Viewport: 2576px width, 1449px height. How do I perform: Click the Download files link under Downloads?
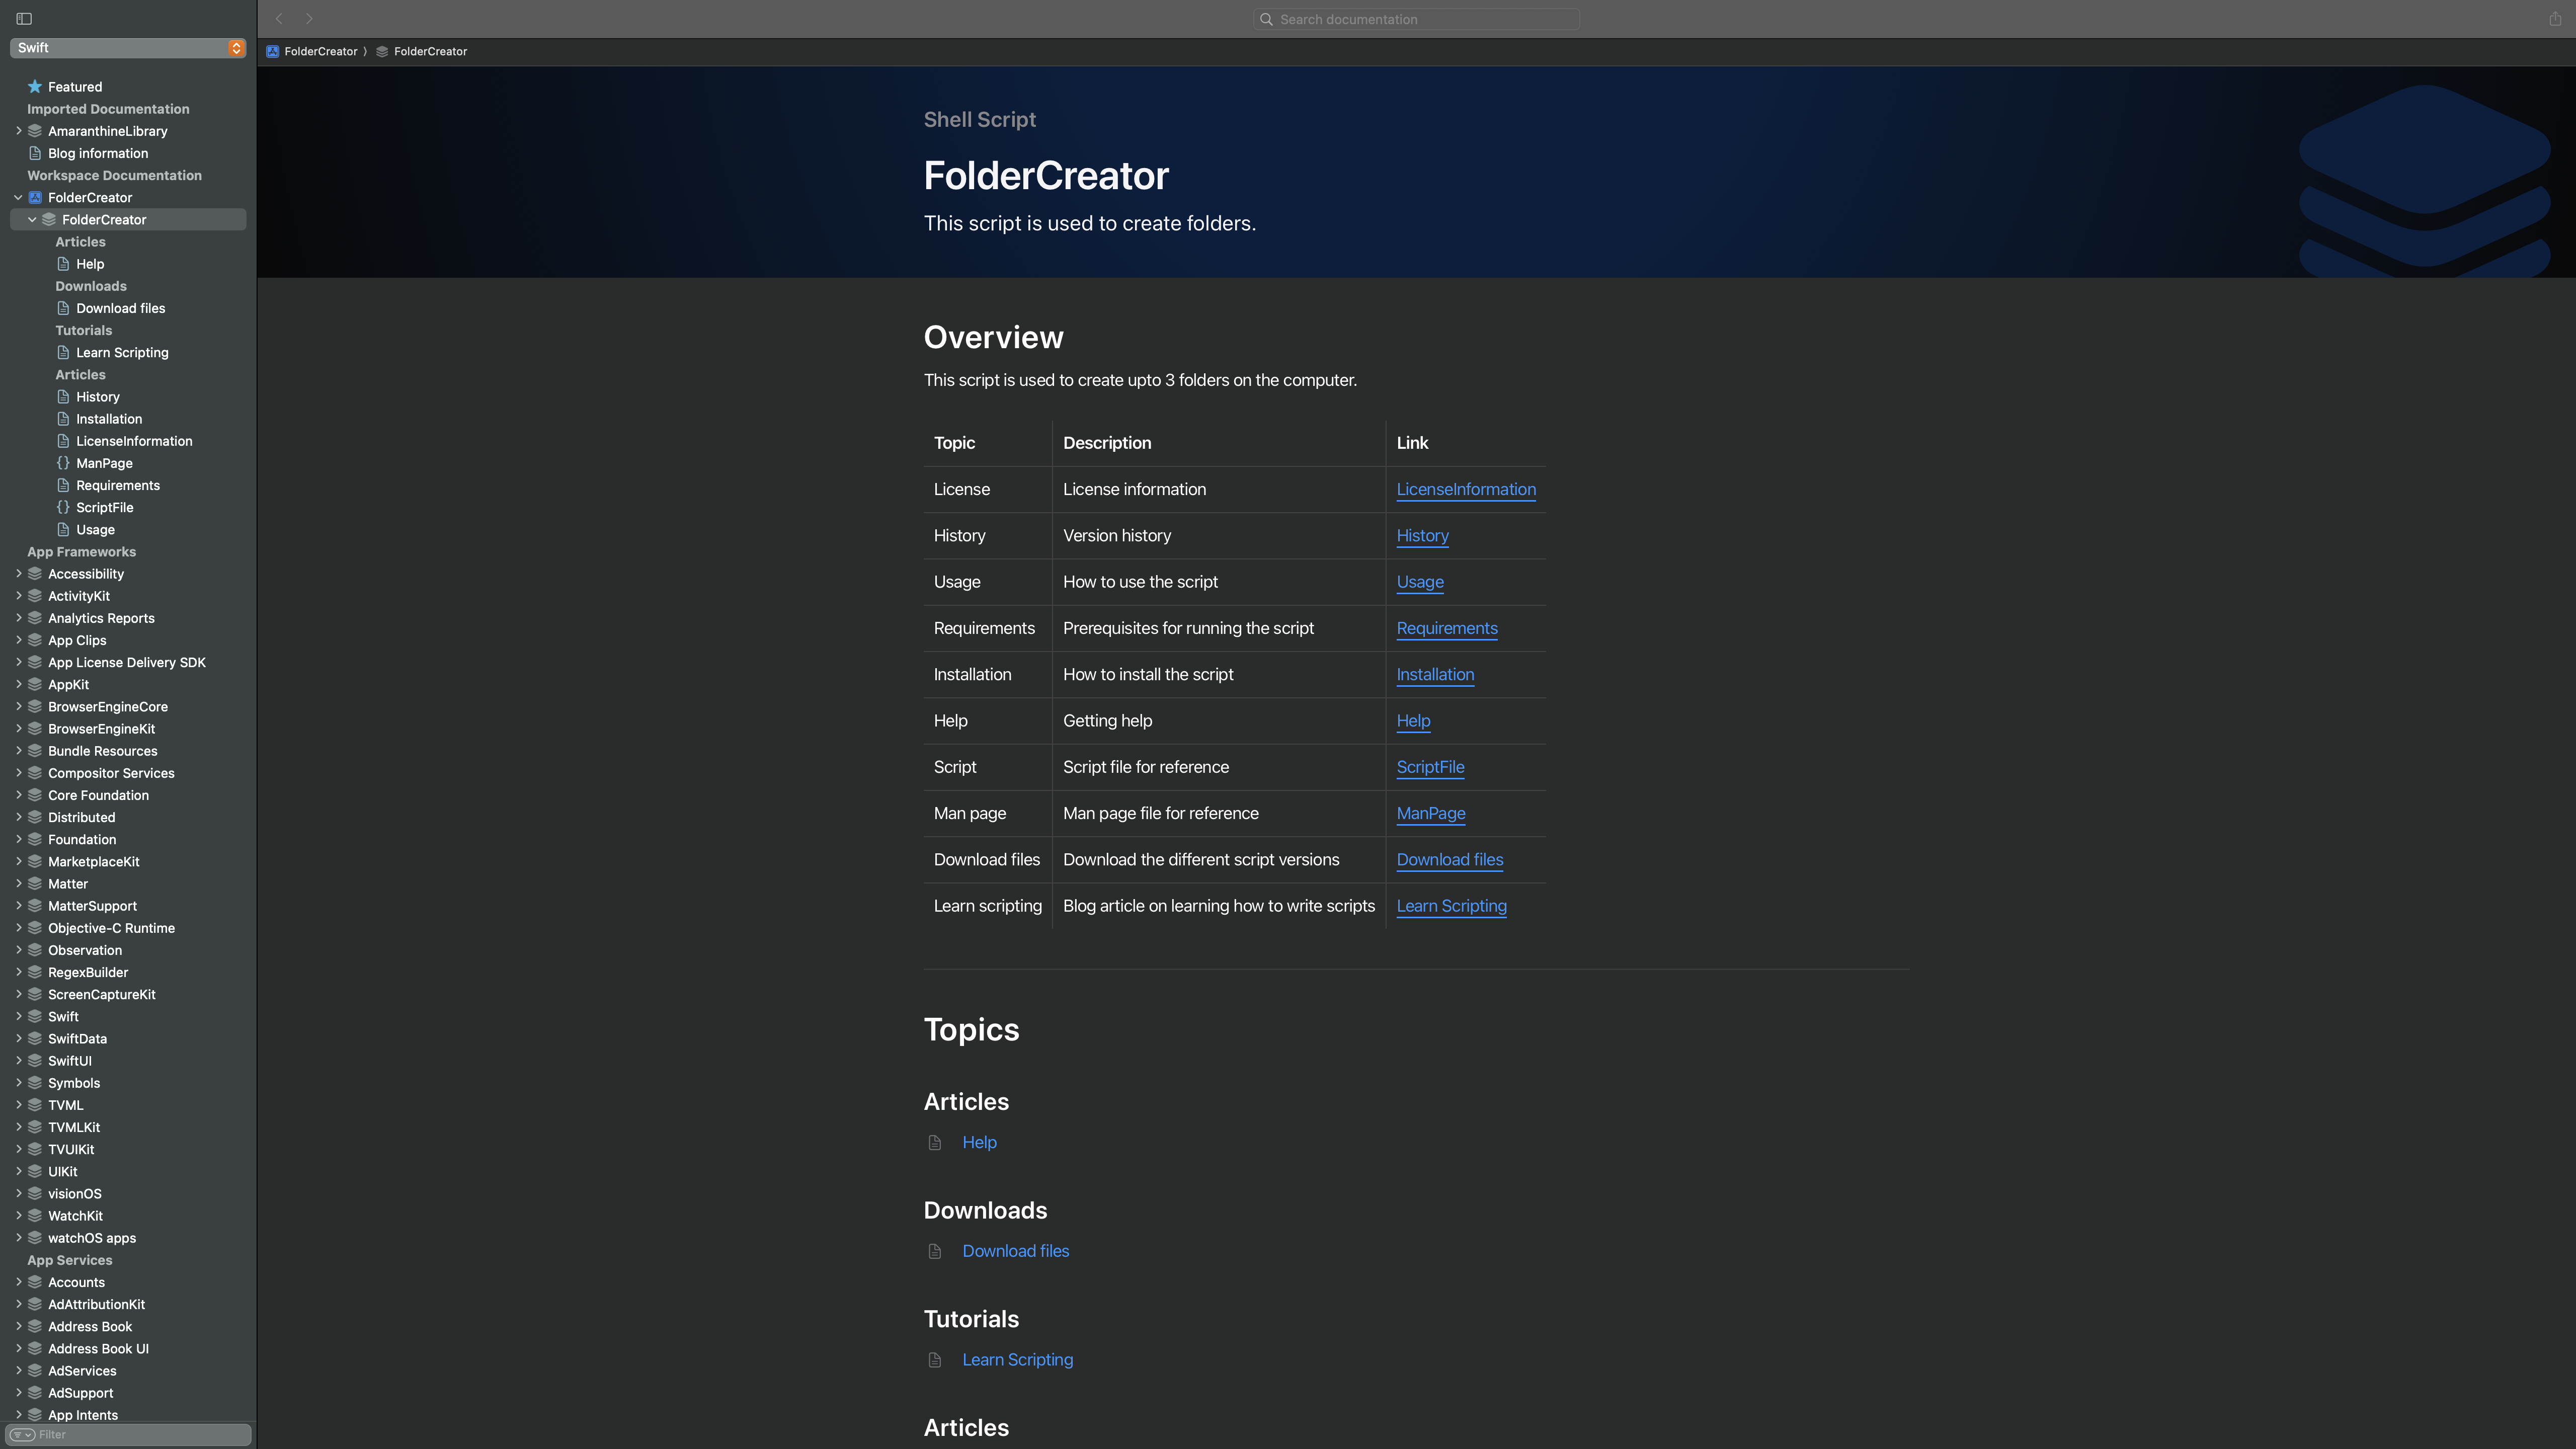tap(1015, 1252)
